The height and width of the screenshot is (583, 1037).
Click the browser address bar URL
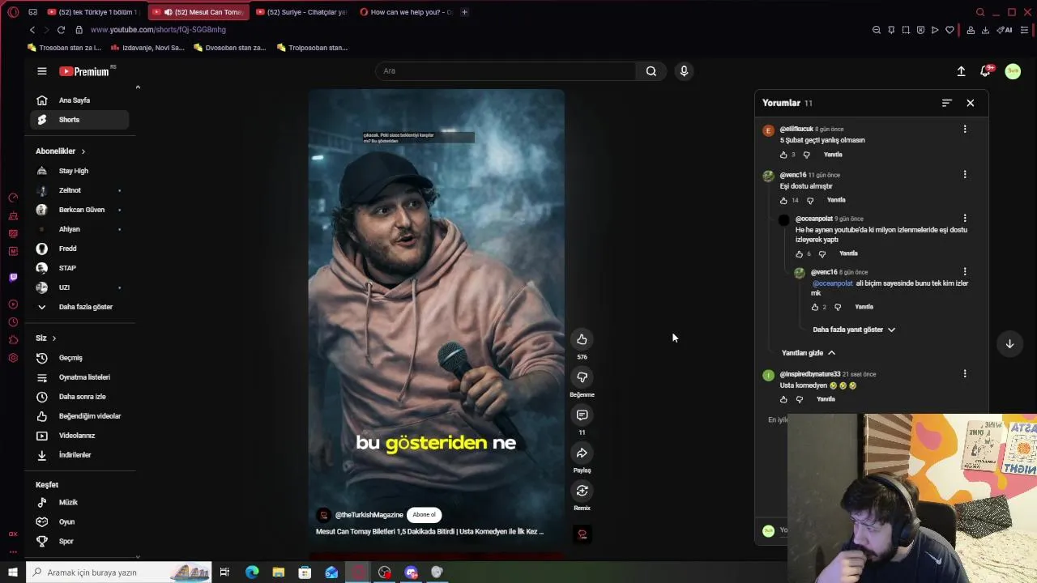coord(158,30)
